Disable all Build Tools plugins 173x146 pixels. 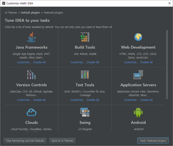pos(93,62)
